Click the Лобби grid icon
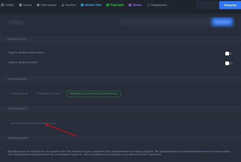241x162 pixels. [x=3, y=5]
